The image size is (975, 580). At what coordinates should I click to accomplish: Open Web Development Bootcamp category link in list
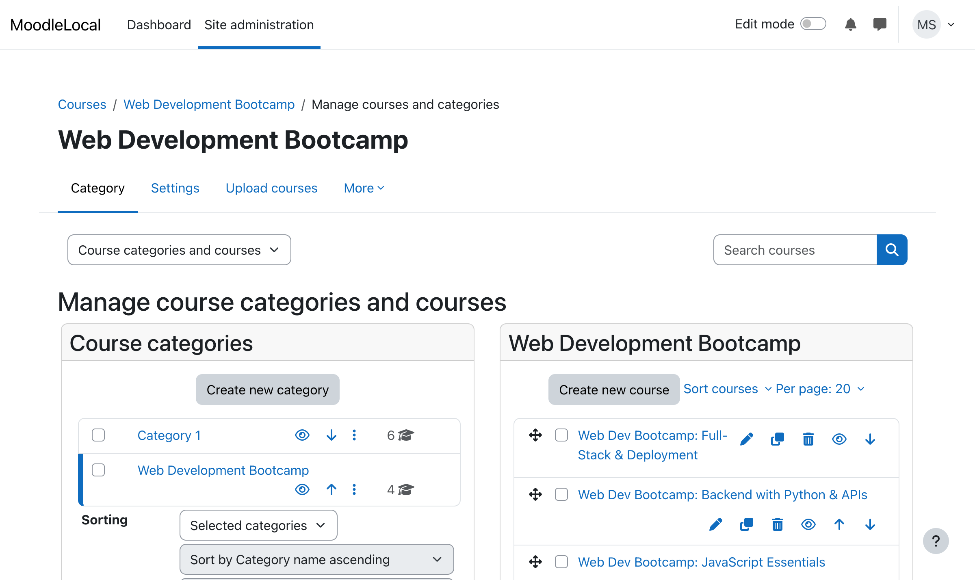pyautogui.click(x=223, y=470)
